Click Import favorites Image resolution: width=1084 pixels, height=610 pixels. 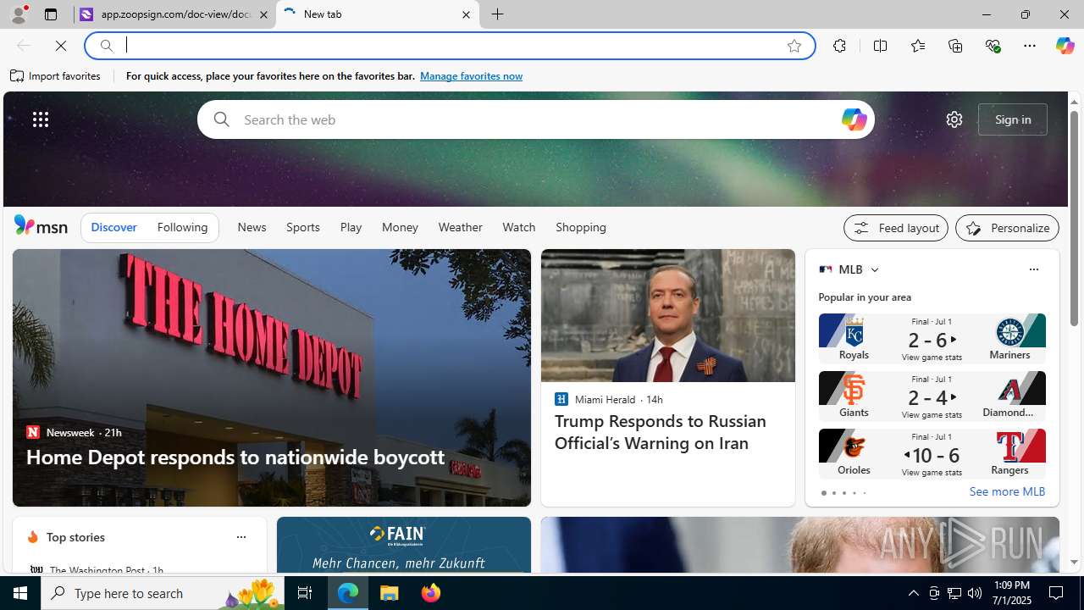click(56, 76)
